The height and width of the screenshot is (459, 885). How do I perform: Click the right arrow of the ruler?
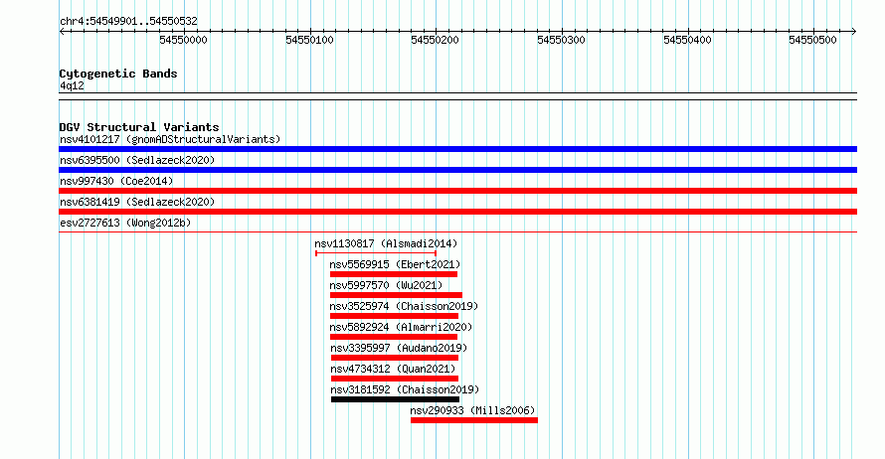pos(854,32)
